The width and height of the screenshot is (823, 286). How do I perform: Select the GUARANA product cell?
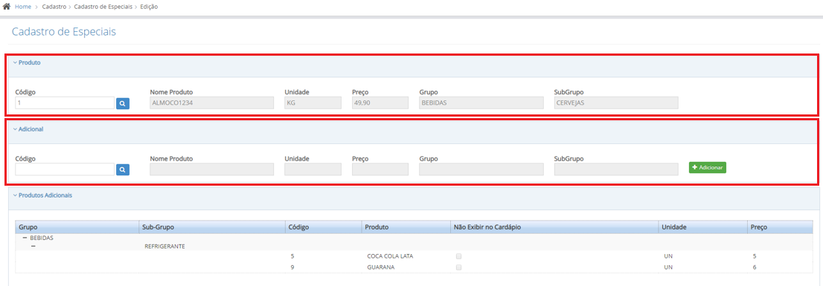click(x=380, y=267)
